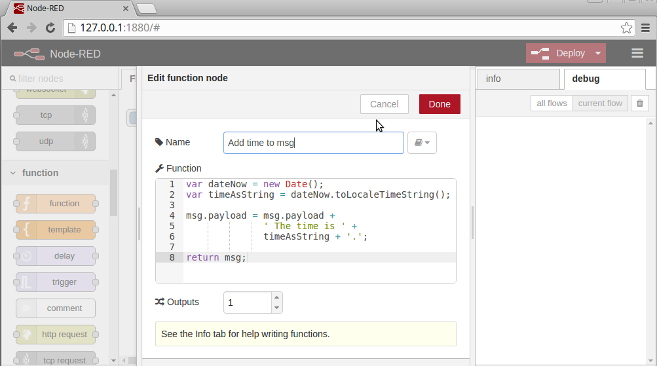Select the delay node in palette

tap(56, 256)
